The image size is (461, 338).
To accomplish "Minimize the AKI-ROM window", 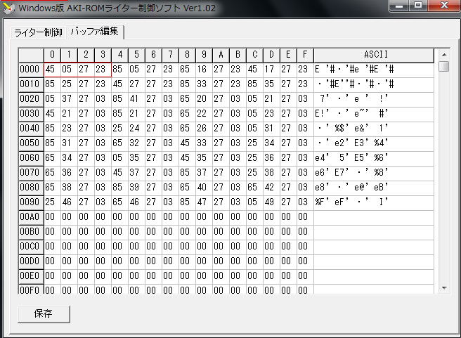I will [x=399, y=6].
